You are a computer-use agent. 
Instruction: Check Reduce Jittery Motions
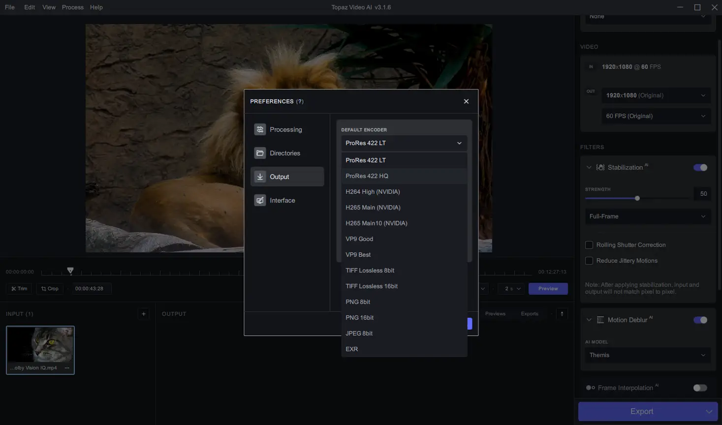coord(589,261)
